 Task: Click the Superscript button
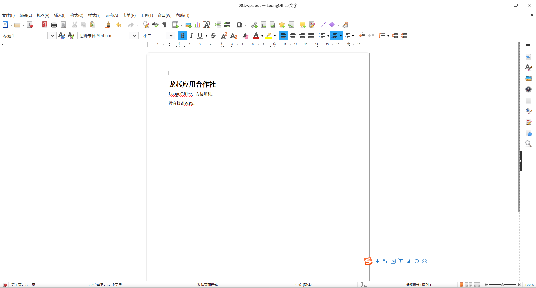tap(224, 35)
